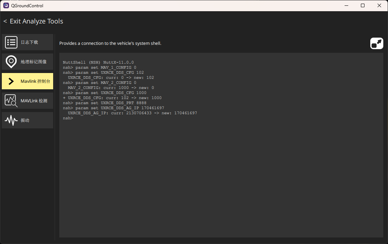Minimize the QGroundControl window
Screen dimensions: 388x244
[x=346, y=5]
